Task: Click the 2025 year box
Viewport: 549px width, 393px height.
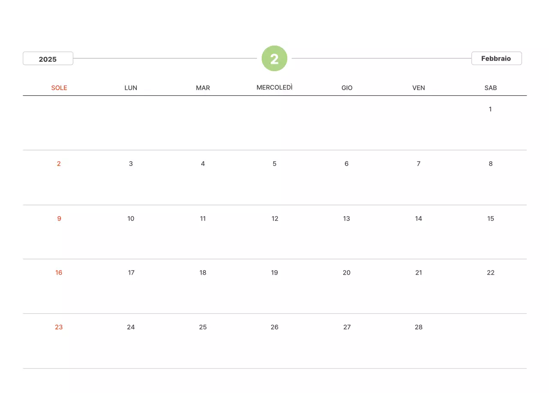Action: click(x=48, y=59)
